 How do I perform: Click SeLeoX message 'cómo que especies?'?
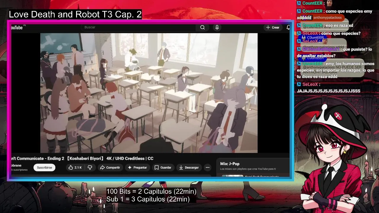[x=329, y=33]
